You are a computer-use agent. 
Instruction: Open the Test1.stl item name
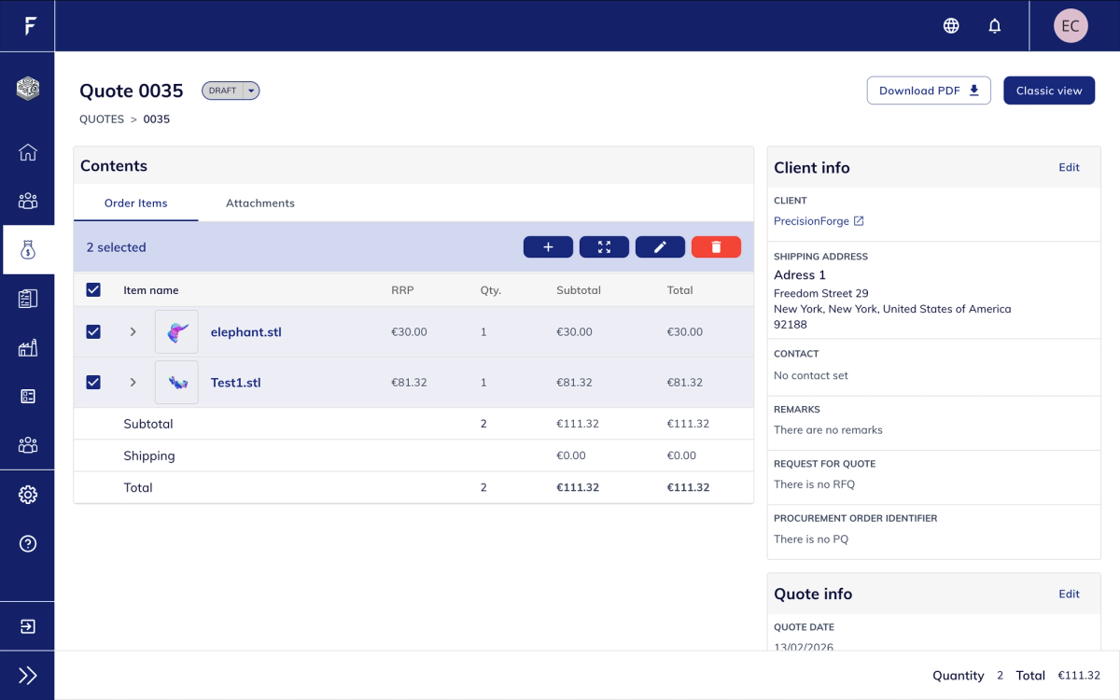point(235,382)
